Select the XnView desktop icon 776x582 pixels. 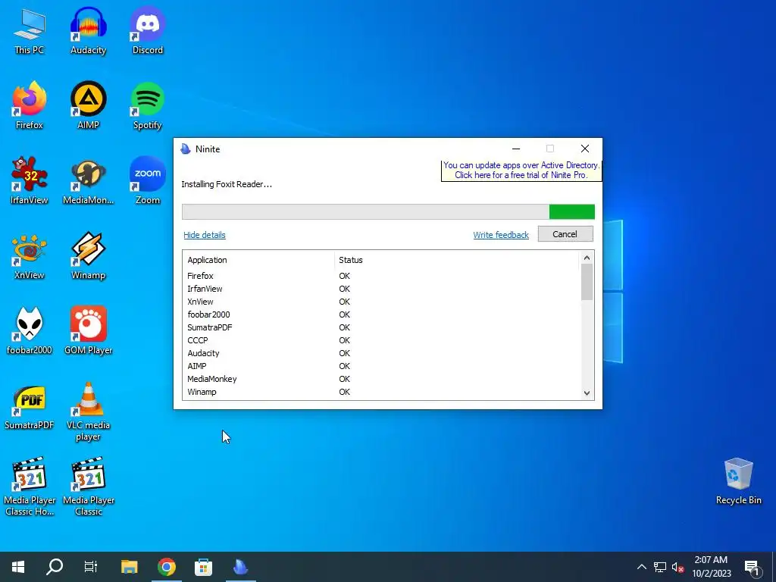(30, 256)
